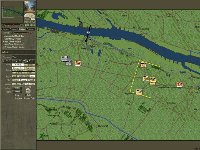This screenshot has height=150, width=200.
Task: Click the minimap overview thumbnail
Action: (8, 12)
